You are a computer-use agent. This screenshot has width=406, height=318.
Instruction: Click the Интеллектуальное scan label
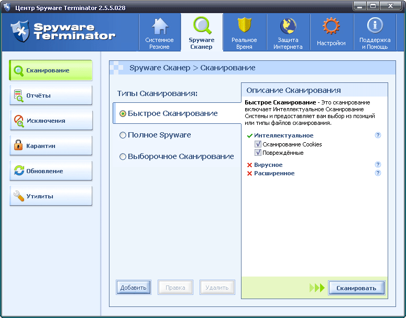pos(284,135)
